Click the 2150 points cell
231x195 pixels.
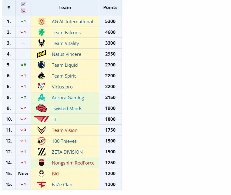point(110,97)
